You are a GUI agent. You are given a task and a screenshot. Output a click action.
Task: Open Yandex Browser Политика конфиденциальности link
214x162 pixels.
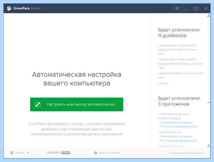pos(178,126)
